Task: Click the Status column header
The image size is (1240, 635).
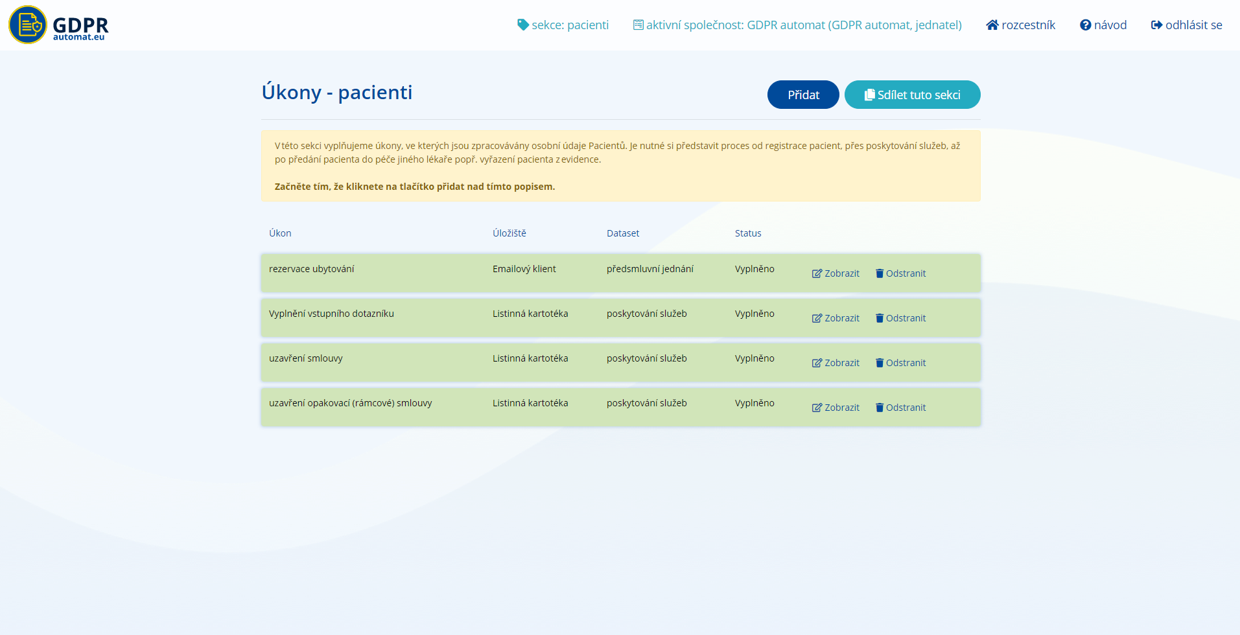Action: coord(748,233)
